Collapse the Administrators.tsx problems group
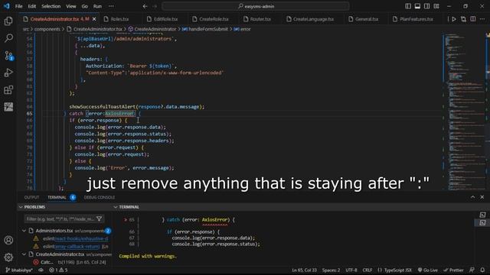490x275 pixels. pyautogui.click(x=24, y=231)
